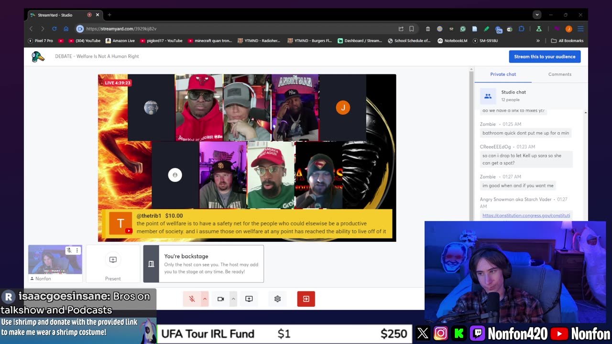Click the @thetrib1 $10.00 donation banner
Image resolution: width=612 pixels, height=344 pixels.
tap(247, 224)
